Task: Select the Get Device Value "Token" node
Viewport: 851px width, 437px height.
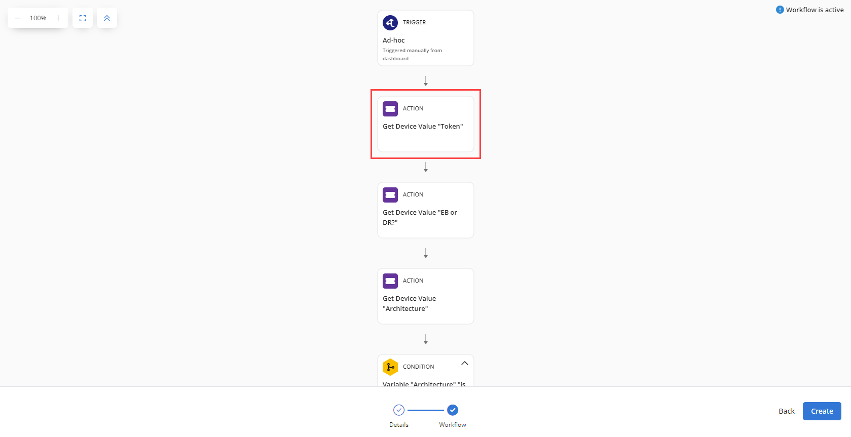Action: tap(426, 124)
